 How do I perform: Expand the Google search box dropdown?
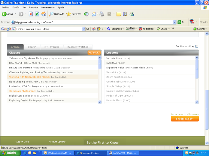[83, 29]
